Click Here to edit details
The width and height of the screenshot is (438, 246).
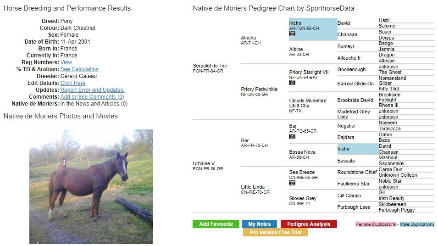pos(73,83)
